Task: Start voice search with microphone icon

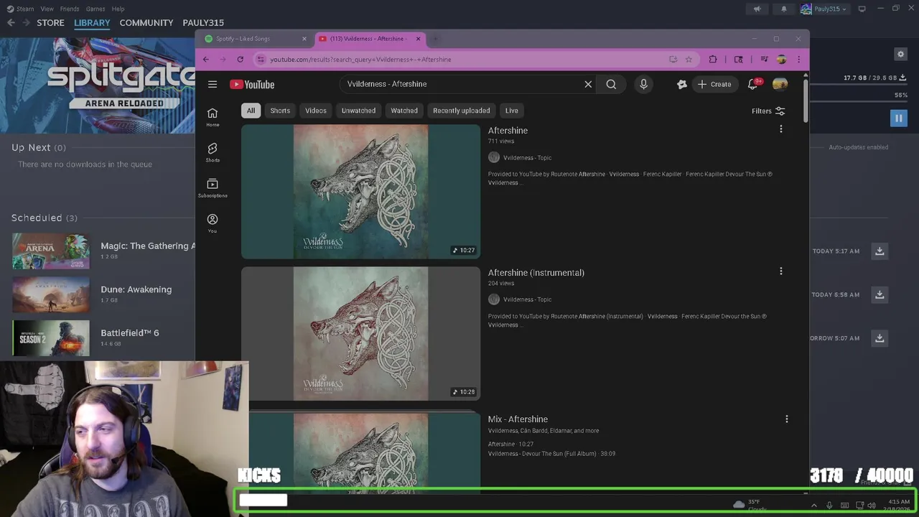Action: pyautogui.click(x=643, y=84)
